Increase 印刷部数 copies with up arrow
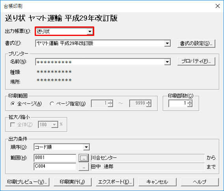This screenshot has height=191, width=224. pyautogui.click(x=190, y=102)
